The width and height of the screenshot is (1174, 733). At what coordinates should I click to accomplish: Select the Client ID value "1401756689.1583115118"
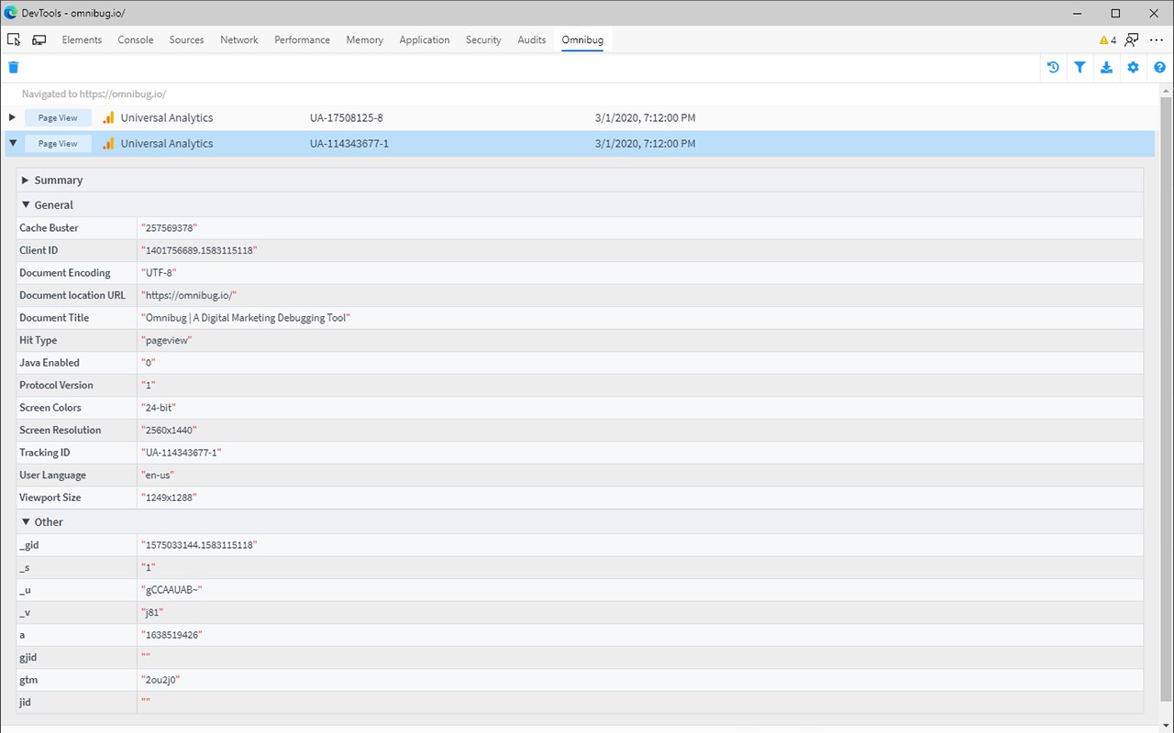pyautogui.click(x=198, y=250)
